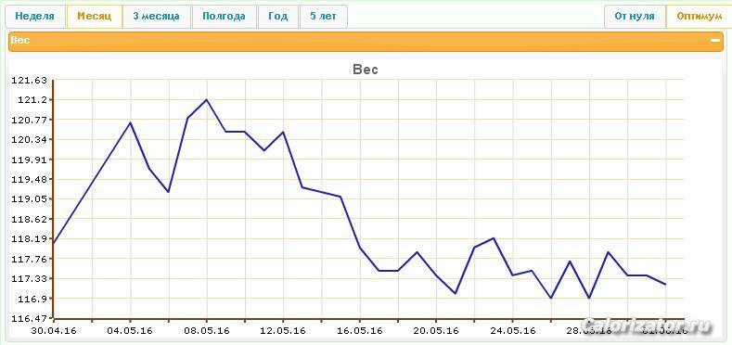The height and width of the screenshot is (345, 732).
Task: Open the Calorizator.ru watermark link
Action: coord(648,326)
